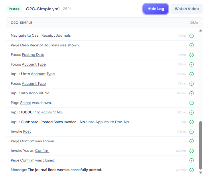This screenshot has width=209, height=181.
Task: Open Account Type link in Input 1 row
Action: click(x=43, y=74)
